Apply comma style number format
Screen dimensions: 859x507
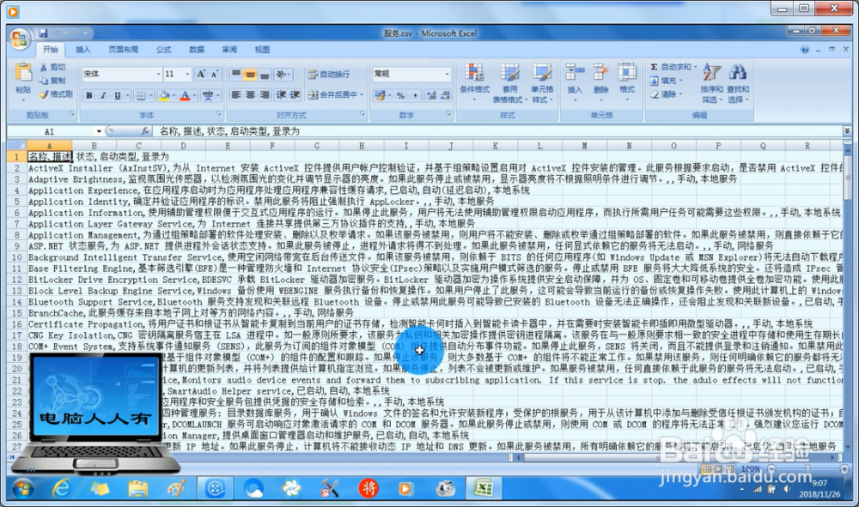pyautogui.click(x=415, y=96)
